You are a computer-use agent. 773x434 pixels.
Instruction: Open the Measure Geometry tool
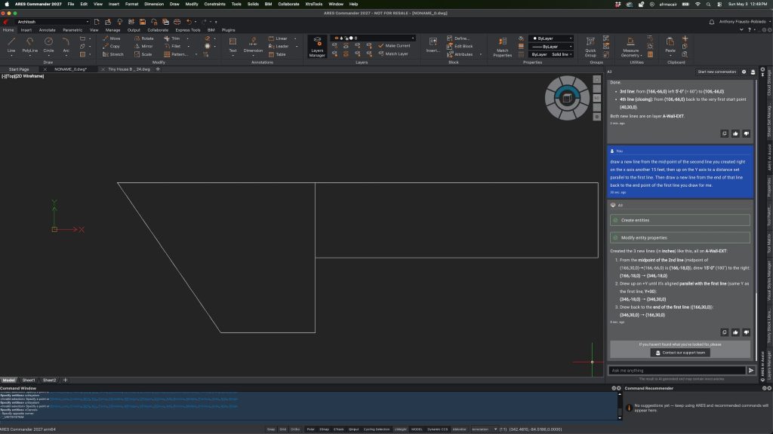pos(630,47)
